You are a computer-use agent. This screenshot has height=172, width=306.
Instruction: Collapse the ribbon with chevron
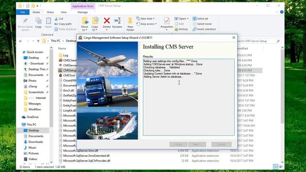pos(276,12)
